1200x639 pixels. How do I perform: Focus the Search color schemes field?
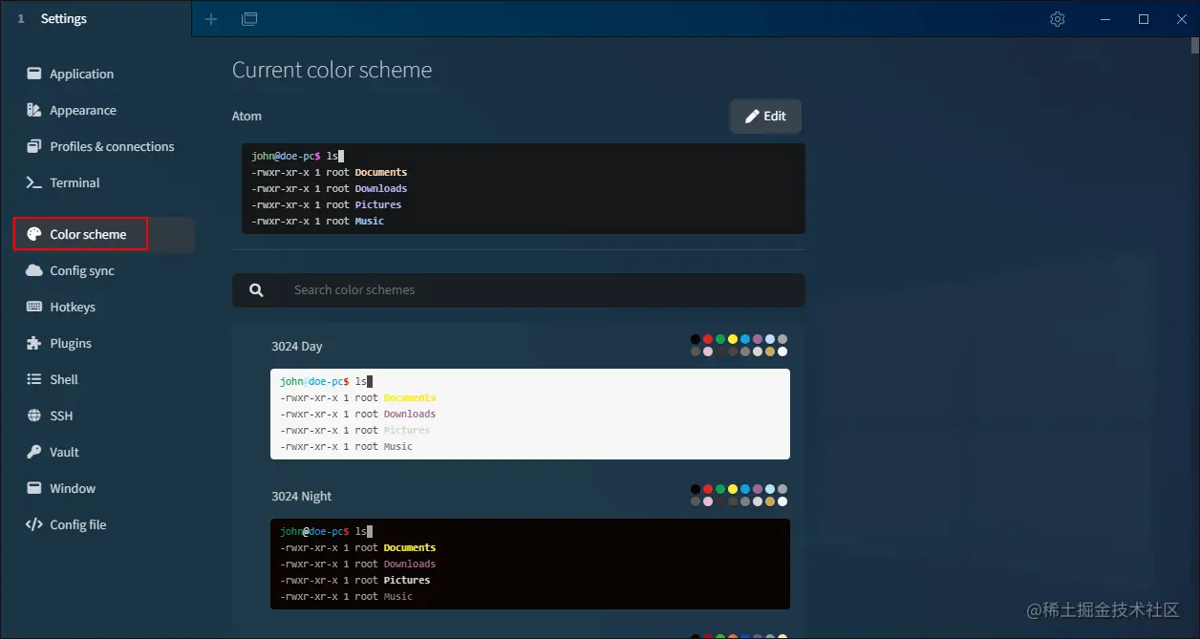519,290
